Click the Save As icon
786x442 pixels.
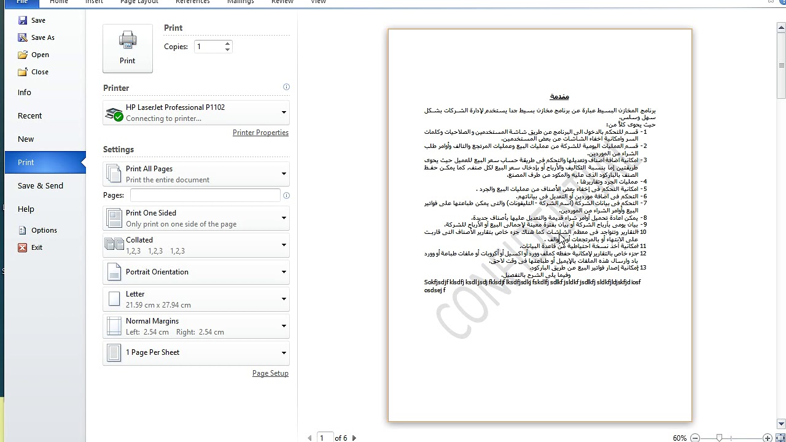(x=23, y=37)
